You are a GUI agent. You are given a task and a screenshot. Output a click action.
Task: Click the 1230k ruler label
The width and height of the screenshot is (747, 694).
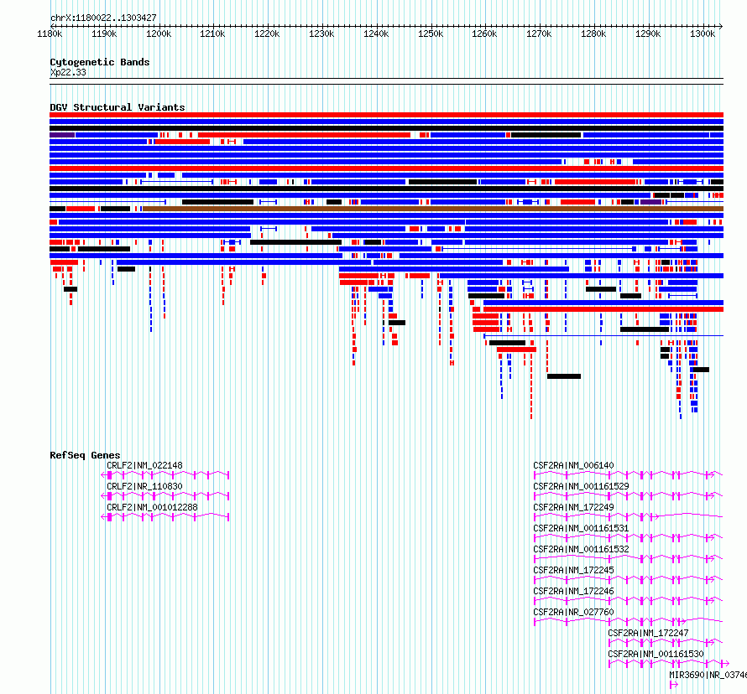tap(321, 34)
